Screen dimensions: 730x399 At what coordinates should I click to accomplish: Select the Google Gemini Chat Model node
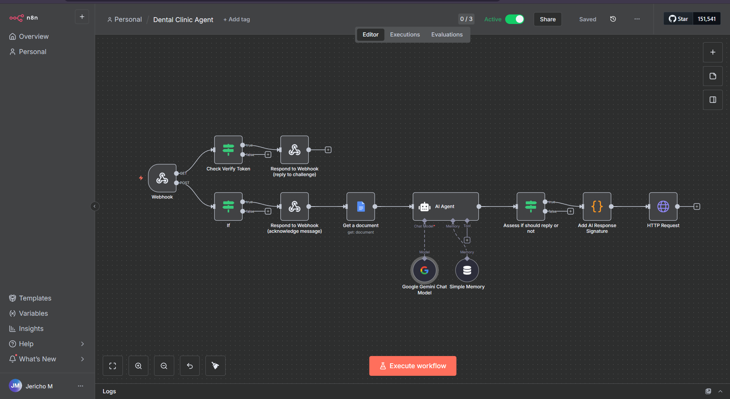coord(424,270)
